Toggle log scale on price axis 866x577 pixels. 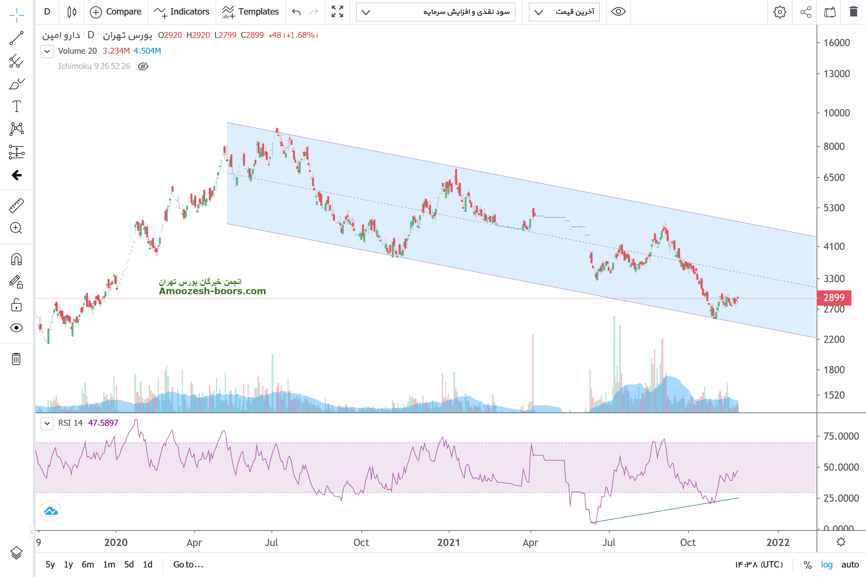(827, 564)
